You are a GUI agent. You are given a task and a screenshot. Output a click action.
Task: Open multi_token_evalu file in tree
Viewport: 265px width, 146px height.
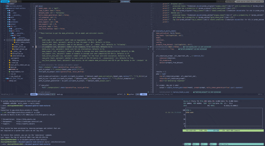(23, 42)
